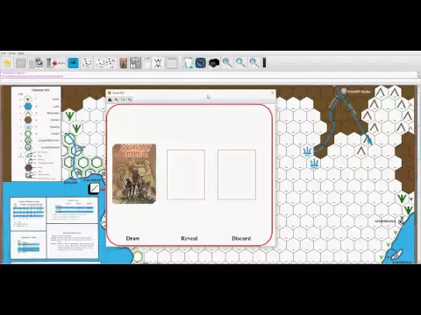
Task: Close the Cards window
Action: [x=273, y=93]
